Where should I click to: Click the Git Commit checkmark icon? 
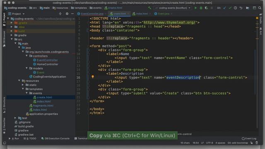pyautogui.click(x=230, y=8)
